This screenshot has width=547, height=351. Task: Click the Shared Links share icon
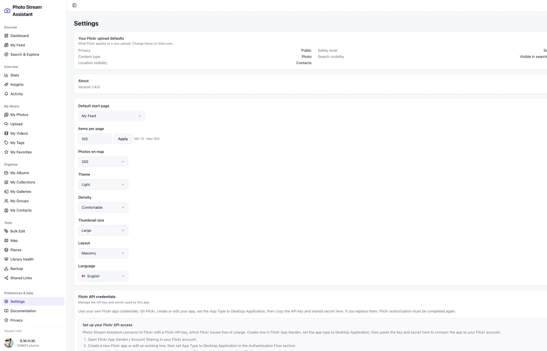(6, 278)
